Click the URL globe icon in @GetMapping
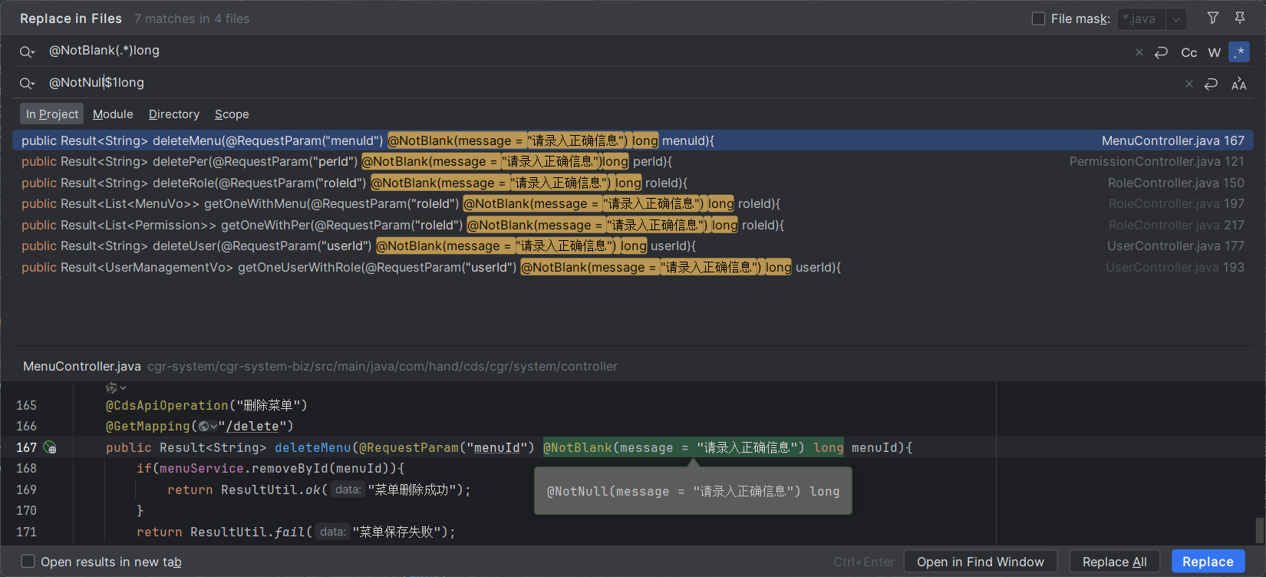Viewport: 1266px width, 577px height. coord(207,427)
